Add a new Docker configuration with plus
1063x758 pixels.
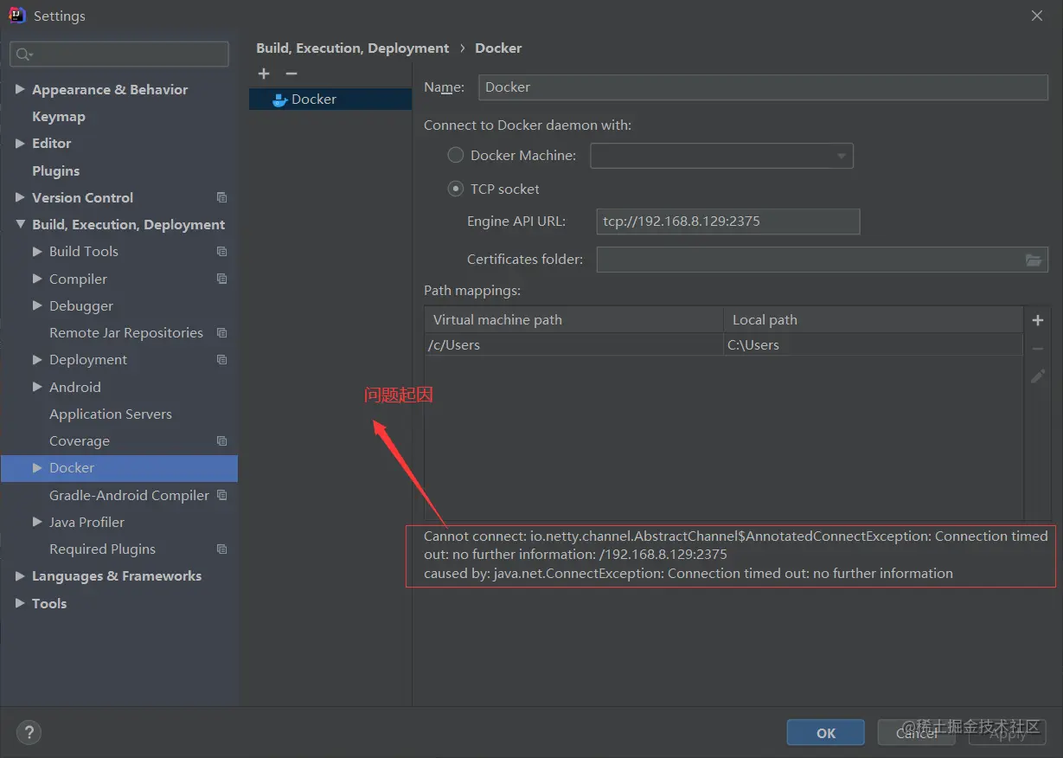264,74
